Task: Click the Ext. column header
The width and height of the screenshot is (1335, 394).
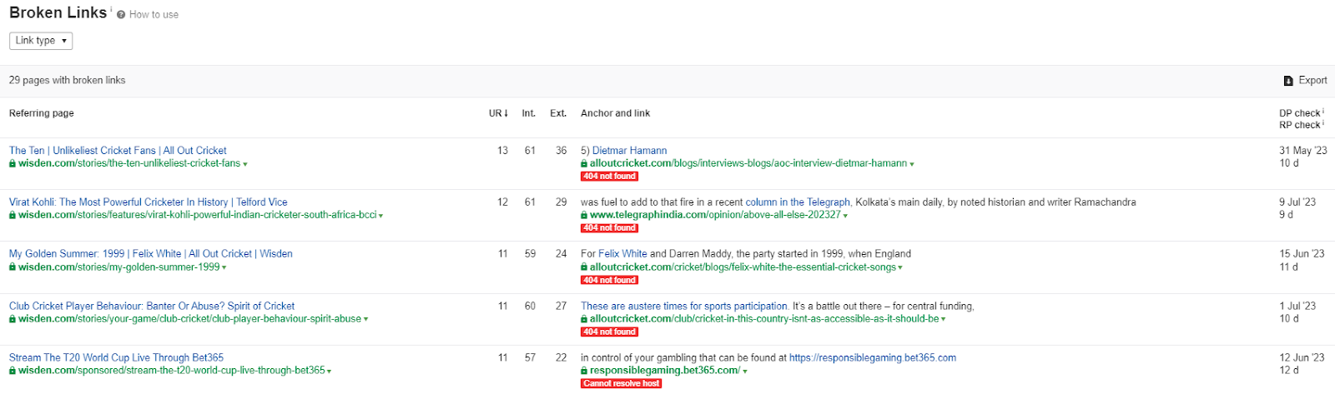Action: [x=558, y=113]
